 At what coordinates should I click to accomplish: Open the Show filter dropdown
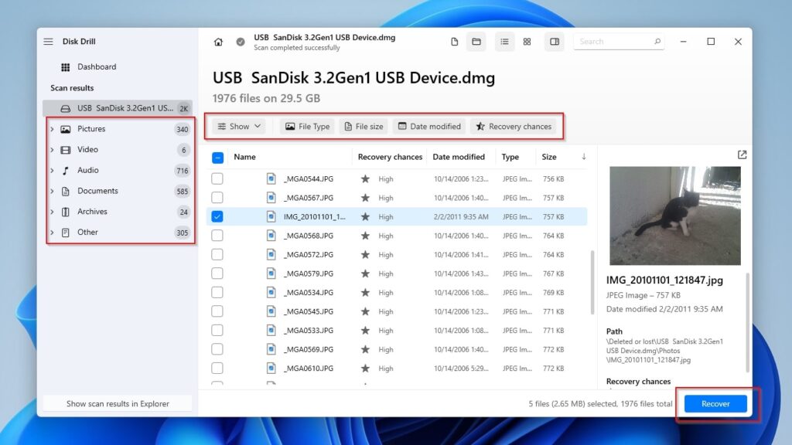(238, 126)
